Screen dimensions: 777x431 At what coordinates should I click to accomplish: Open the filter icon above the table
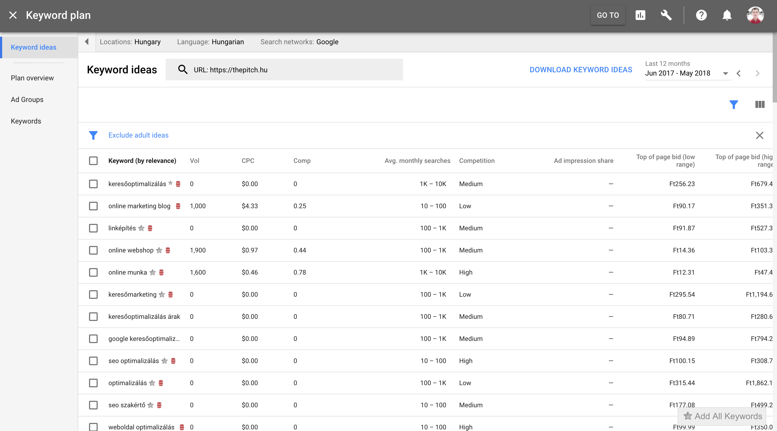point(734,104)
